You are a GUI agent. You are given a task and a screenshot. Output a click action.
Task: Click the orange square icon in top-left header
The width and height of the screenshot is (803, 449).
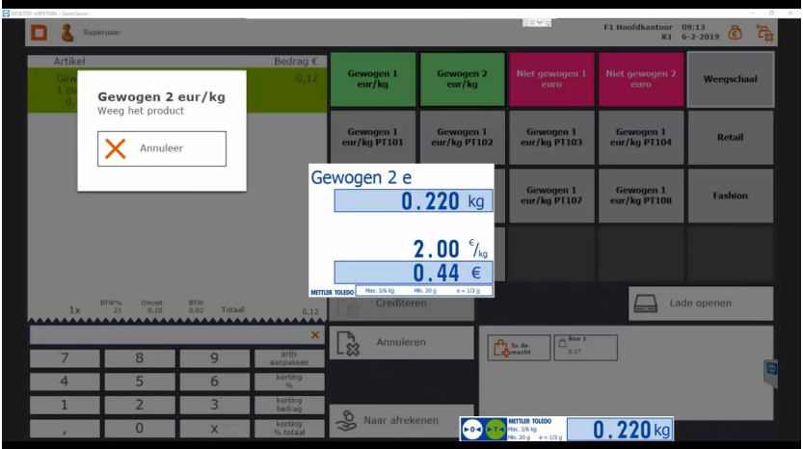click(40, 32)
